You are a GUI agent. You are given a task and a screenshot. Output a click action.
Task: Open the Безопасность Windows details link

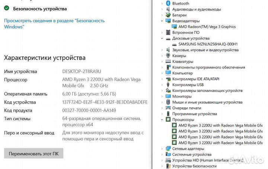tap(54, 23)
